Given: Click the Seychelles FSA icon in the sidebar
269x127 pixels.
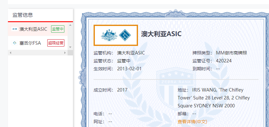Looking at the screenshot, I should tap(15, 43).
